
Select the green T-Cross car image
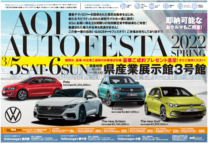[x=122, y=90]
